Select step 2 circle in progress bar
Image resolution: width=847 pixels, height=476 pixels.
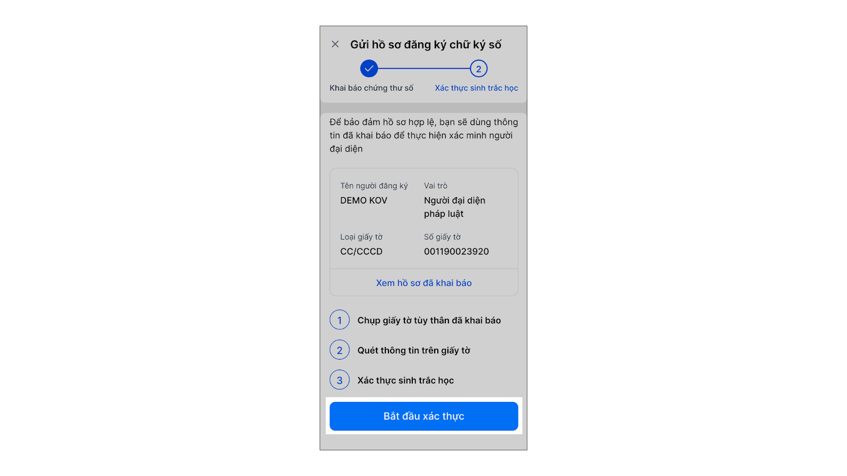coord(479,69)
